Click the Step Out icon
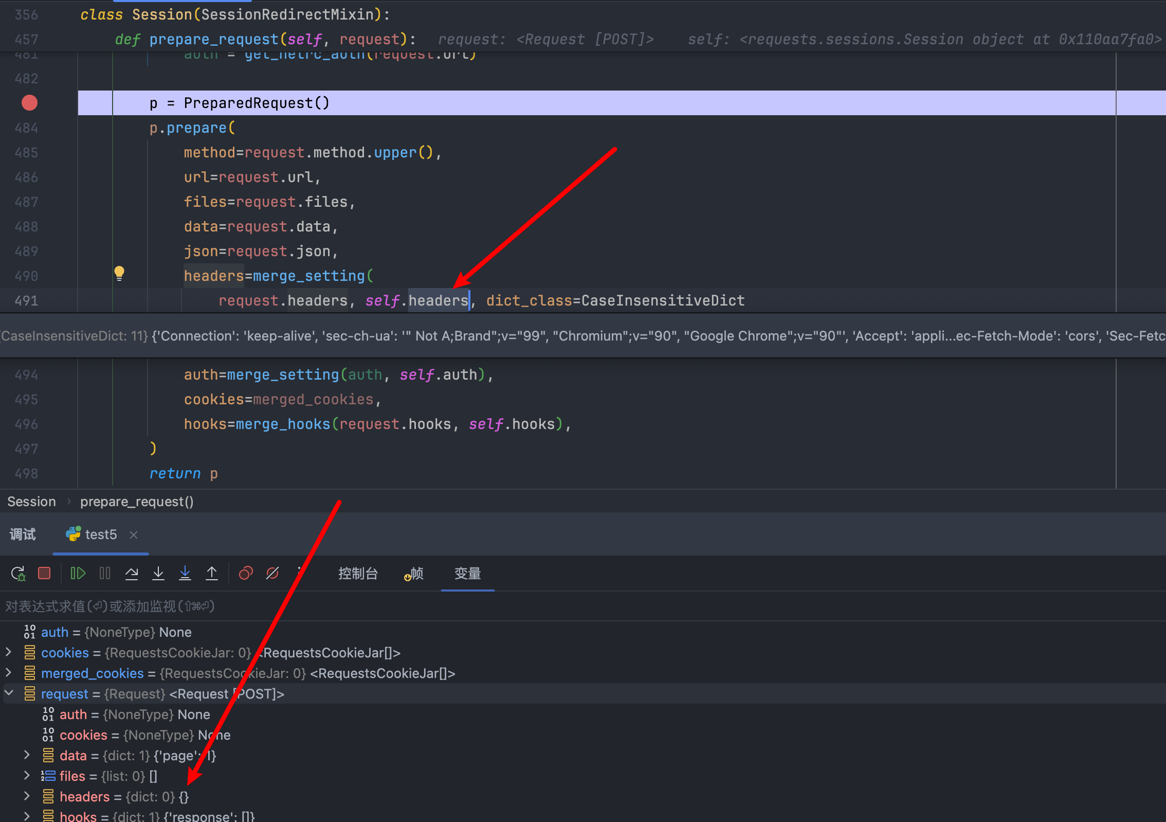 click(212, 573)
